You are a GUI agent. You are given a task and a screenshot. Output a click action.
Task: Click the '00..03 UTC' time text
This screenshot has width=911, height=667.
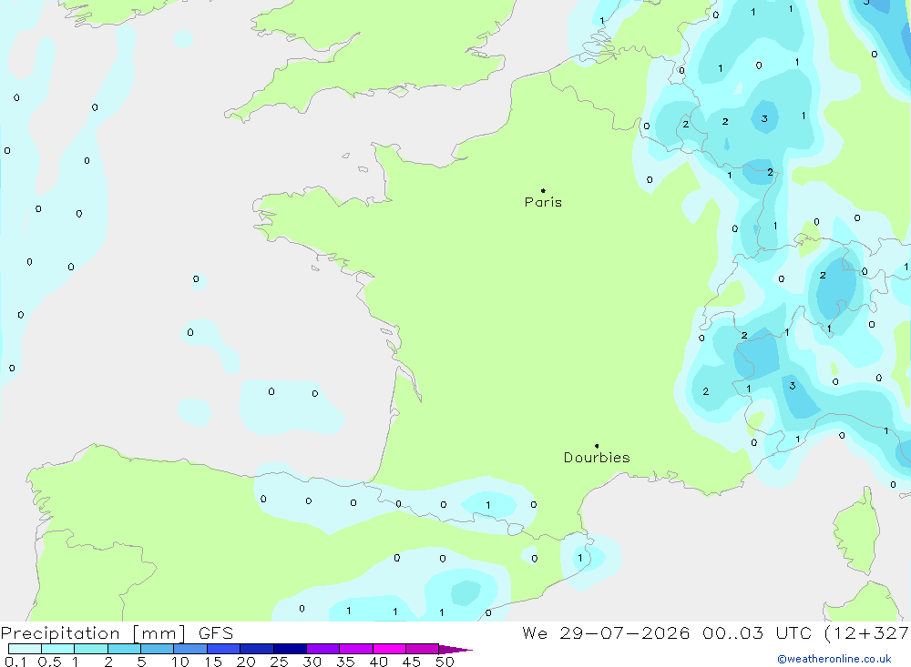(756, 632)
